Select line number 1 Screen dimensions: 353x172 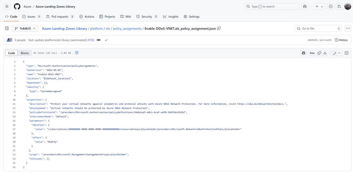point(14,61)
